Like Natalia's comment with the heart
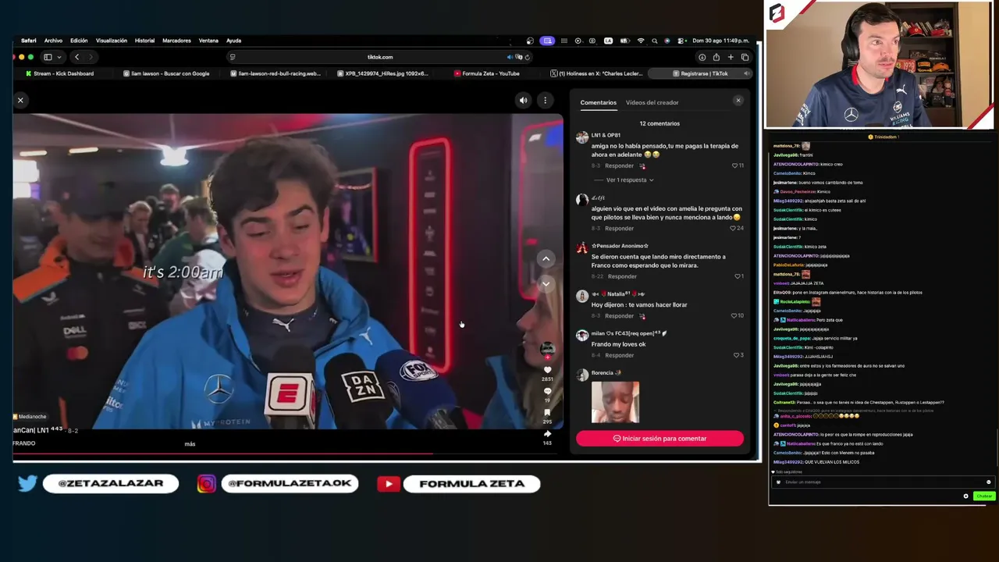Image resolution: width=999 pixels, height=562 pixels. click(734, 315)
